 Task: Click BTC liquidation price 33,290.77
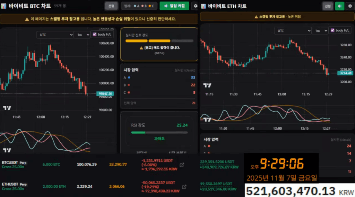(118, 165)
